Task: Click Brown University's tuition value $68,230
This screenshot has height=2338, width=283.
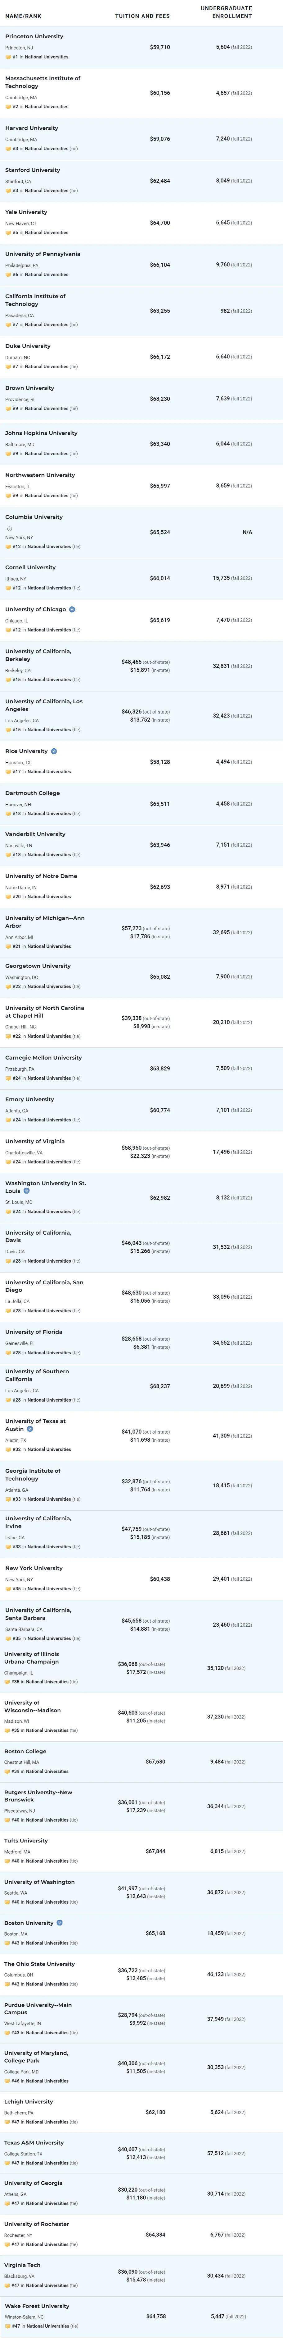Action: (159, 399)
